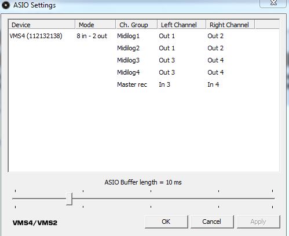289x236 pixels.
Task: Select the Mode column header
Action: (96, 25)
